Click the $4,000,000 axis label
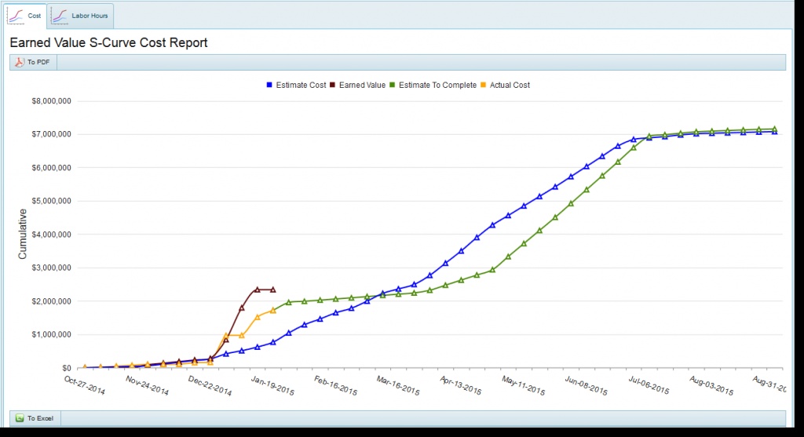The width and height of the screenshot is (804, 437). (51, 235)
